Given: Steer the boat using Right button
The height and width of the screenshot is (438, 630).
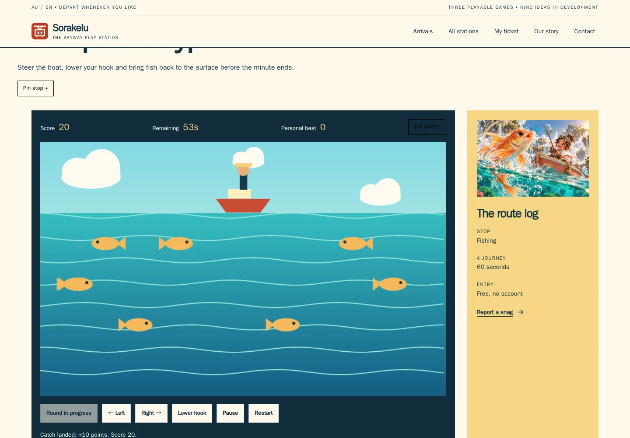Looking at the screenshot, I should tap(151, 413).
